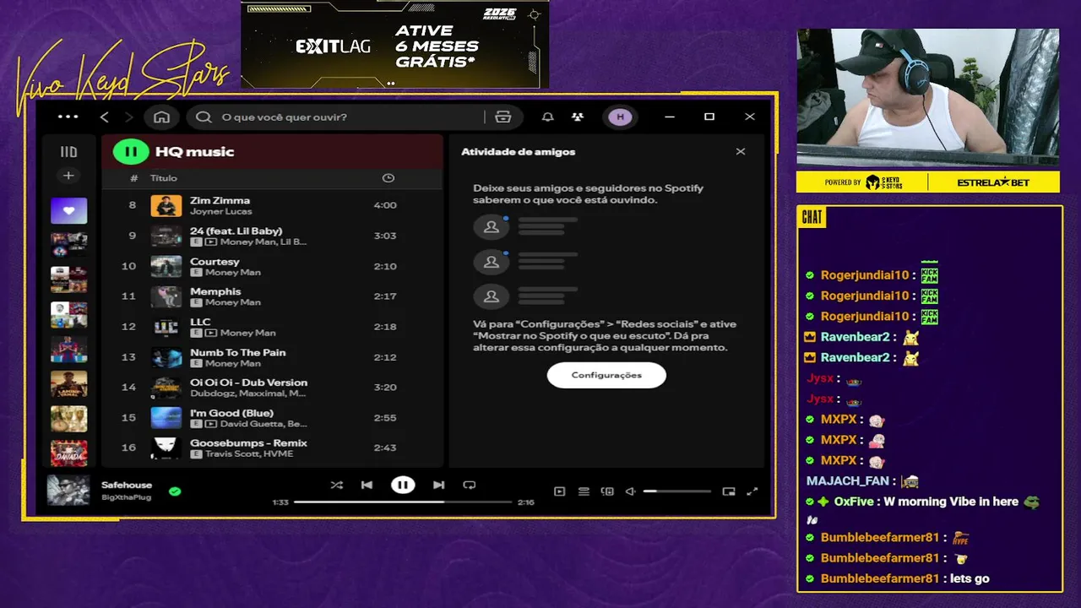
Task: Open the Joyner Lucas artist link
Action: tap(221, 211)
